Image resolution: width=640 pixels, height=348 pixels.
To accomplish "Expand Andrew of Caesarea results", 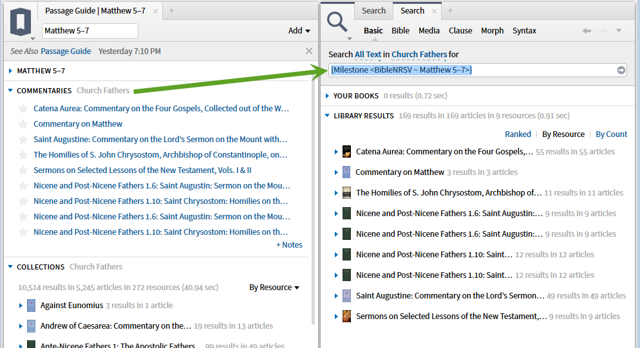I will click(21, 326).
